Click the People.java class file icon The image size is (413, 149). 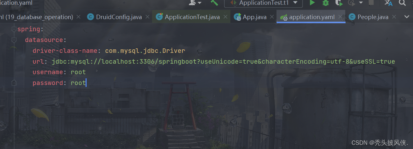[x=352, y=17]
